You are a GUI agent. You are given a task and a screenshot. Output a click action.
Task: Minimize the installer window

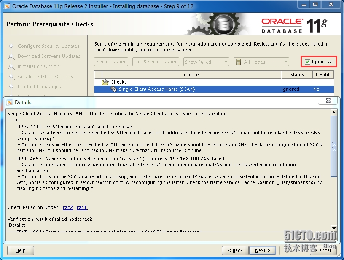coord(304,4)
